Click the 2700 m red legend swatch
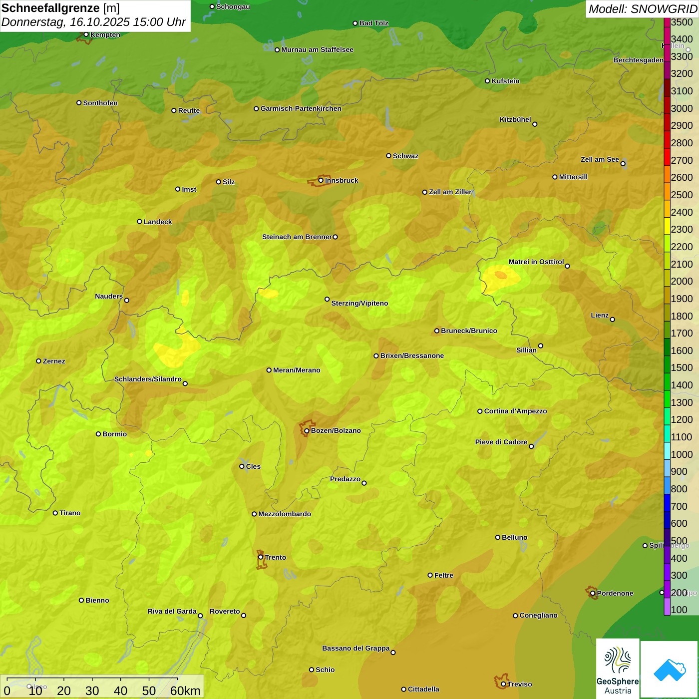This screenshot has height=699, width=699. tap(667, 157)
